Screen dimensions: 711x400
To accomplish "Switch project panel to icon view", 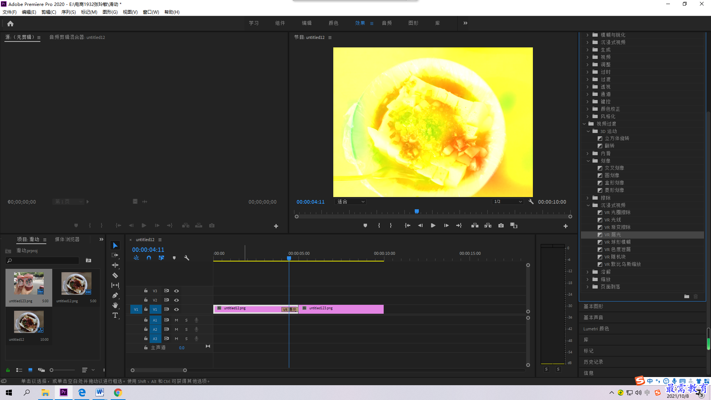I will pyautogui.click(x=30, y=370).
